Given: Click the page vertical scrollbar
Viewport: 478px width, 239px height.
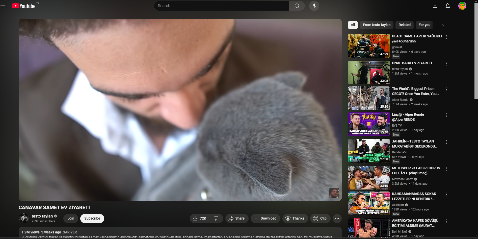Looking at the screenshot, I should pos(476,51).
